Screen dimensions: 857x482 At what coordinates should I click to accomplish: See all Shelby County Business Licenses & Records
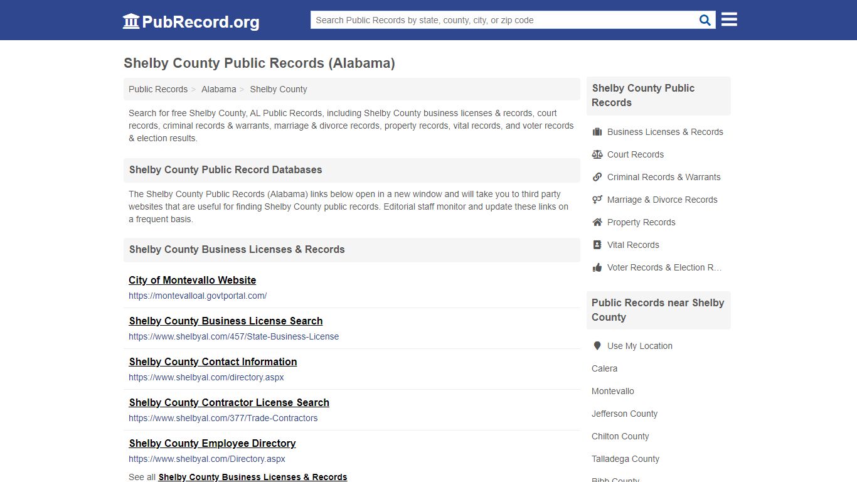click(253, 477)
